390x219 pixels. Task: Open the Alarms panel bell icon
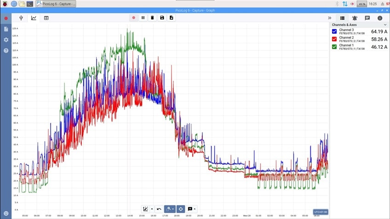[355, 18]
